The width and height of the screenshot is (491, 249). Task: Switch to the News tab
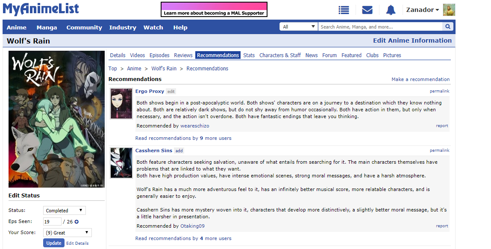(x=312, y=55)
